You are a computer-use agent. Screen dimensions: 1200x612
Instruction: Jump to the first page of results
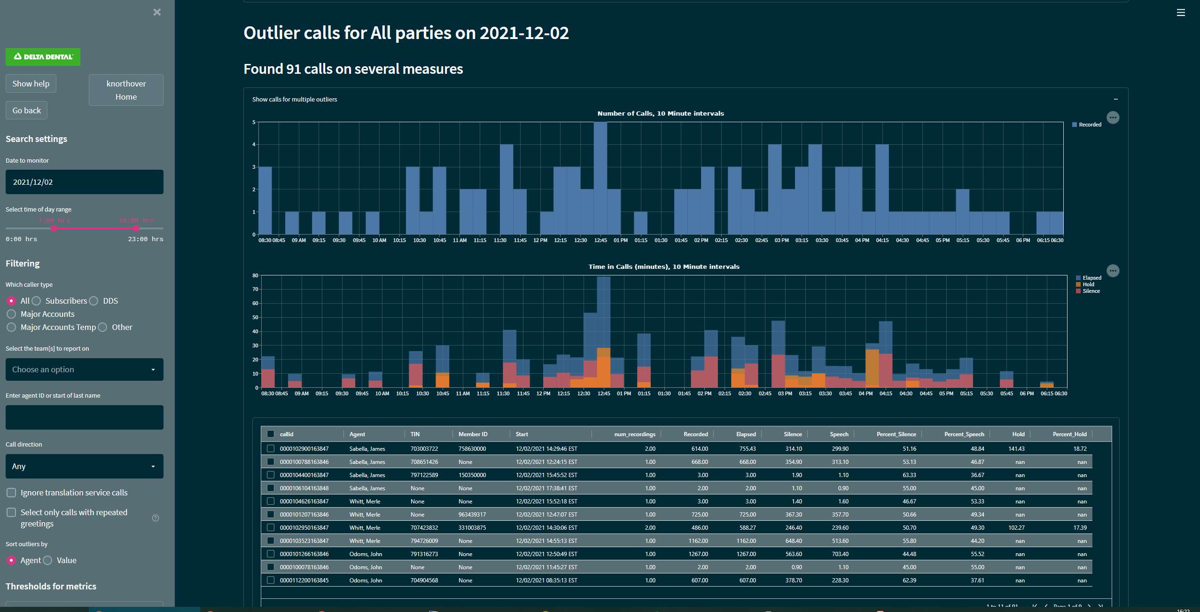pyautogui.click(x=1034, y=606)
